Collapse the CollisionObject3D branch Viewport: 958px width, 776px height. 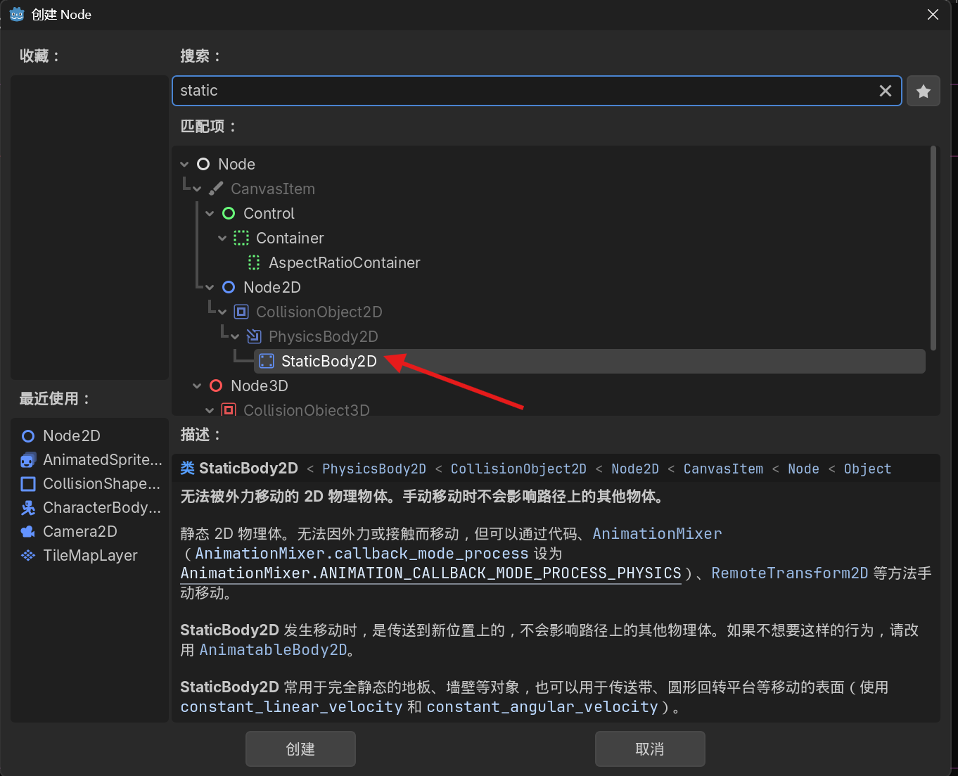(210, 410)
